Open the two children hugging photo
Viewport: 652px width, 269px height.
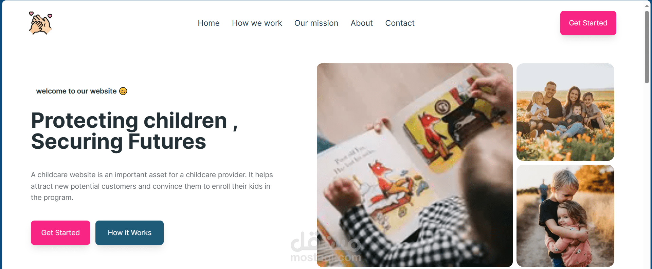point(565,216)
